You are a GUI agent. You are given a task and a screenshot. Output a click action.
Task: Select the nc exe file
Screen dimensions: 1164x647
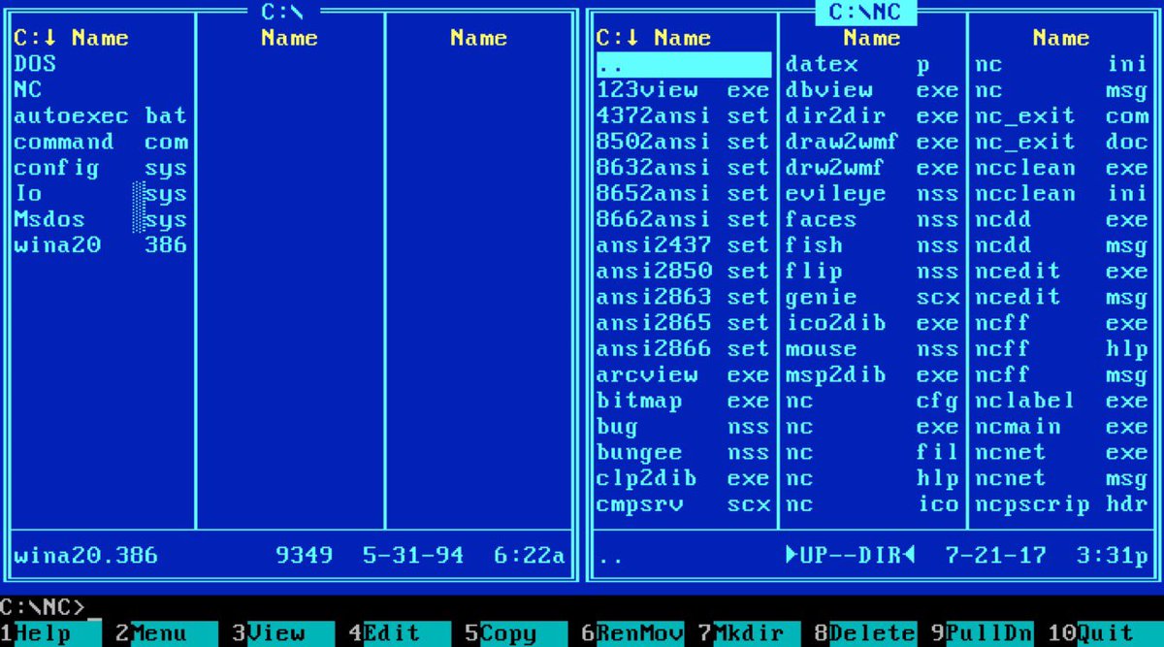872,426
